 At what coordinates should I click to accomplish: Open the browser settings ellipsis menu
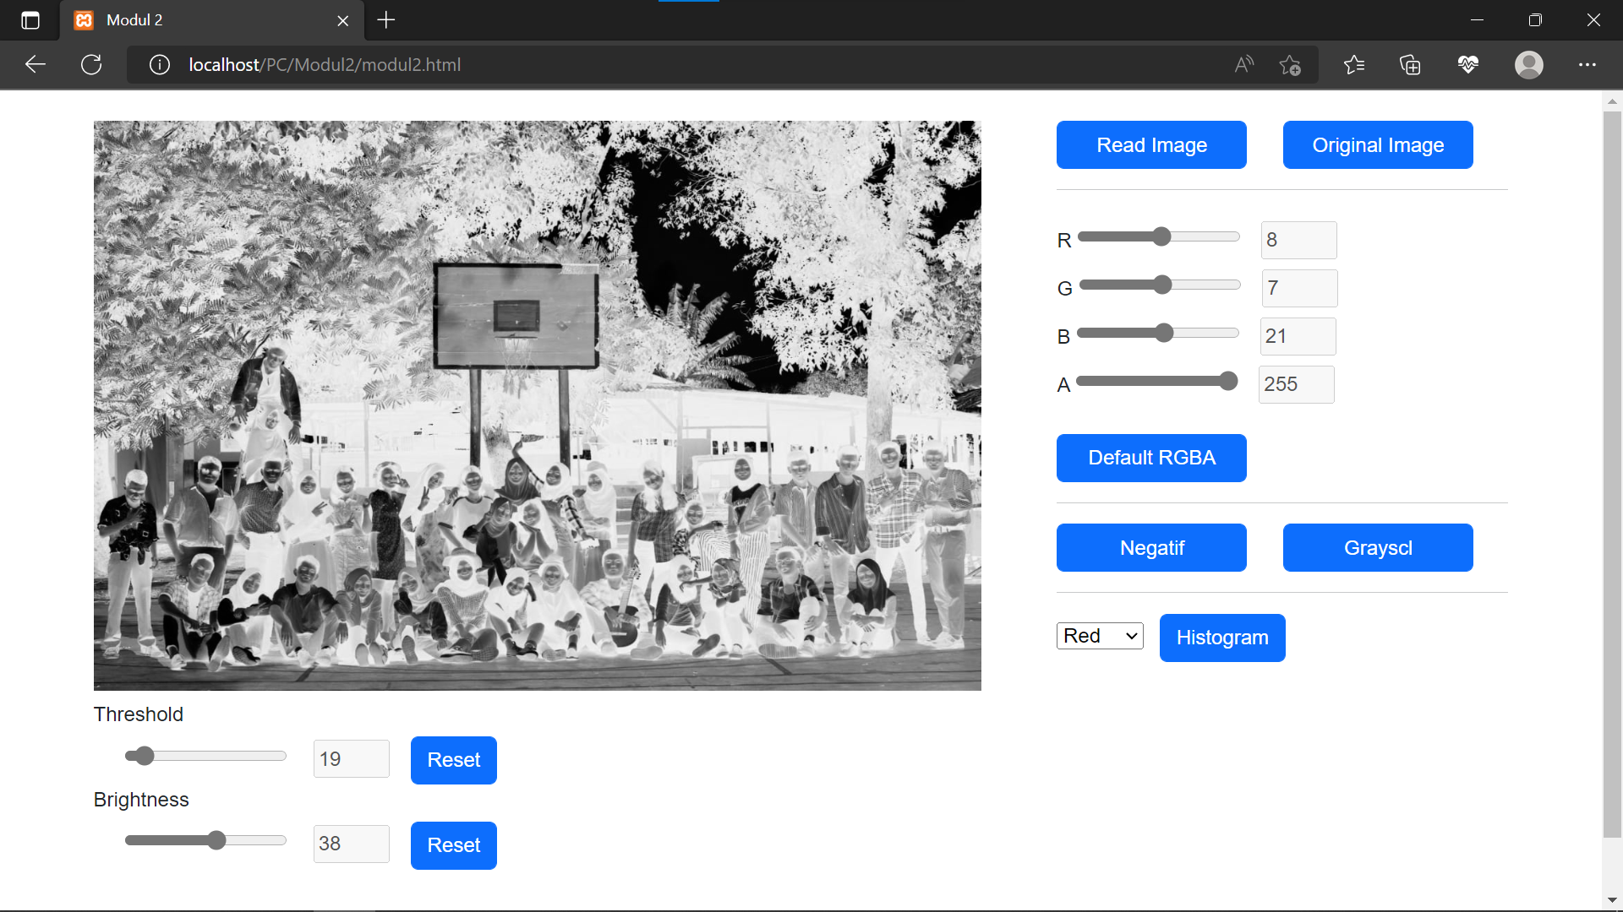[1587, 64]
